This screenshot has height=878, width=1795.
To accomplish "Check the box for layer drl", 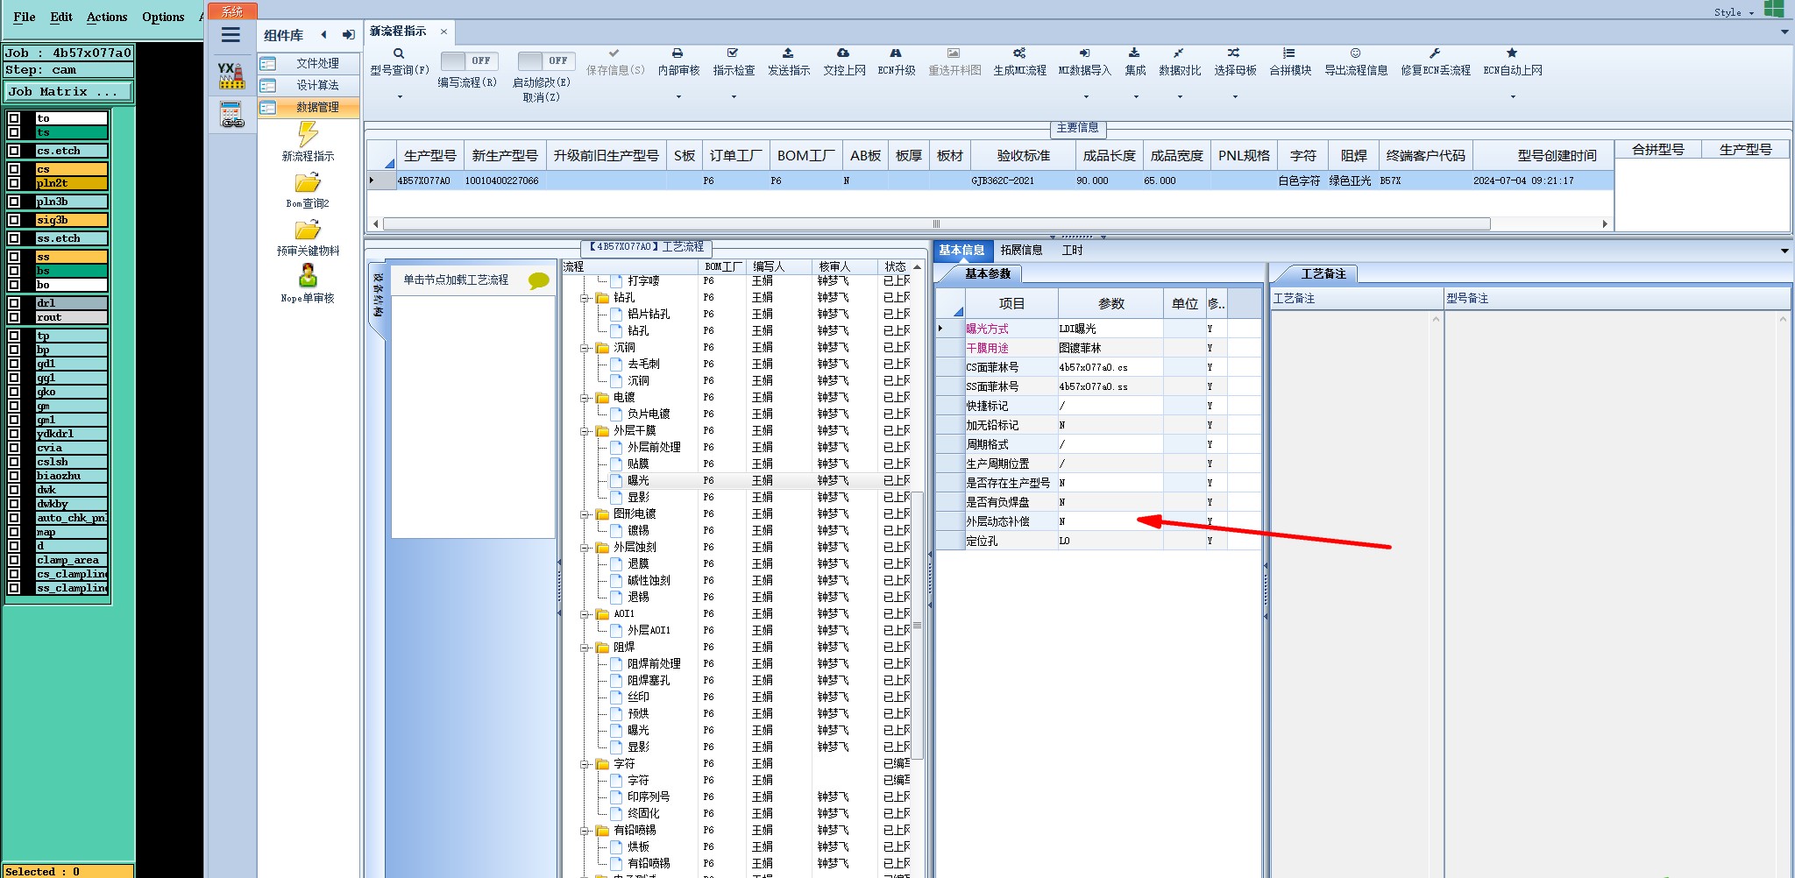I will (x=14, y=303).
